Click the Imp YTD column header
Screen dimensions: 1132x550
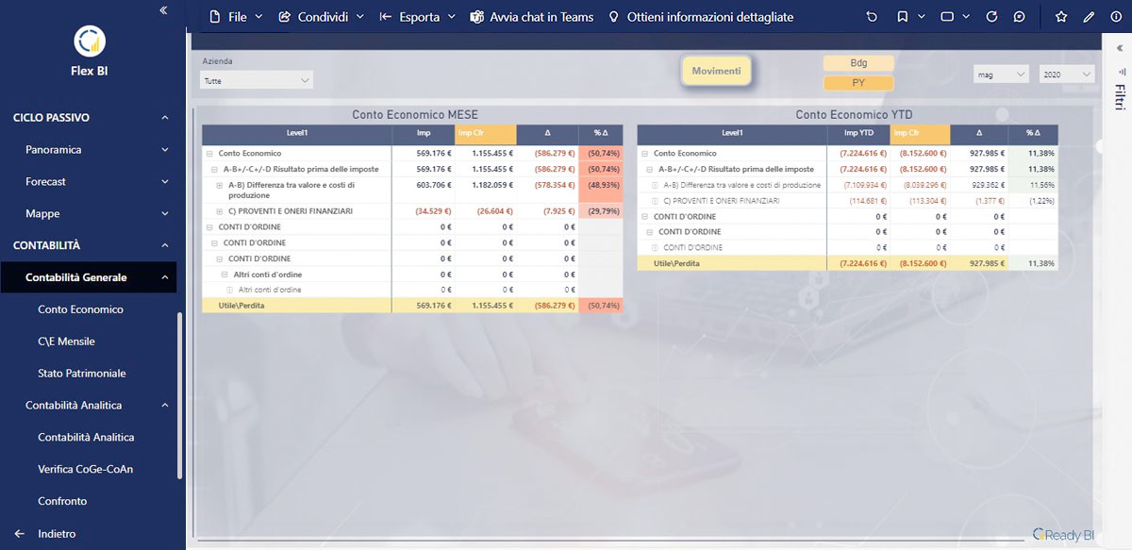[x=858, y=134]
